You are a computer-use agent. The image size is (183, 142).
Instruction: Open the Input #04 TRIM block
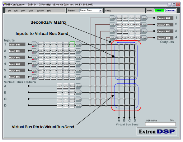(x=79, y=64)
